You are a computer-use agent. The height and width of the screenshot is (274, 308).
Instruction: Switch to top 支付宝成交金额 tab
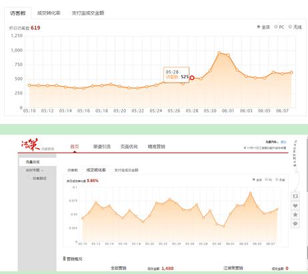click(x=88, y=13)
